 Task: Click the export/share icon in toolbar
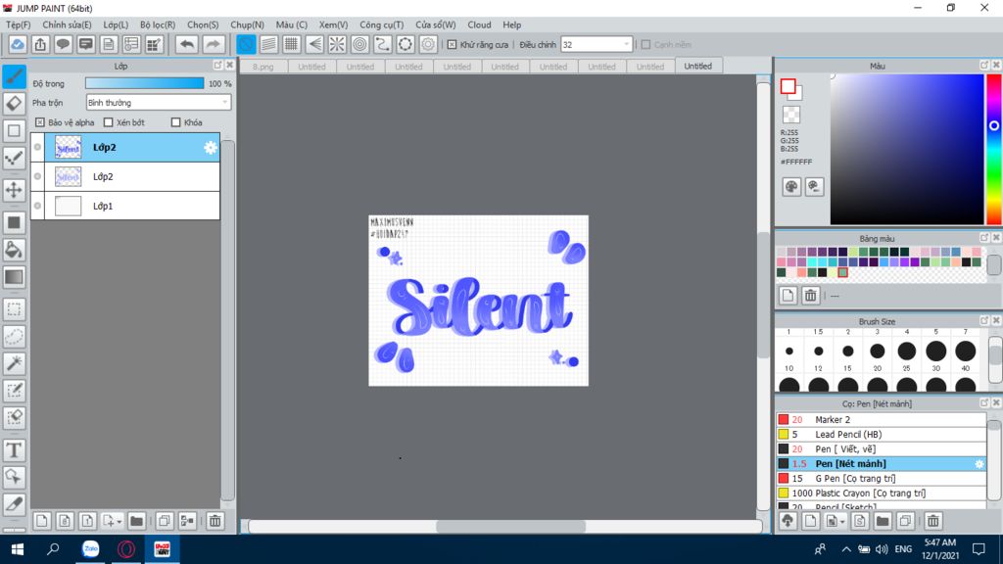pyautogui.click(x=40, y=44)
